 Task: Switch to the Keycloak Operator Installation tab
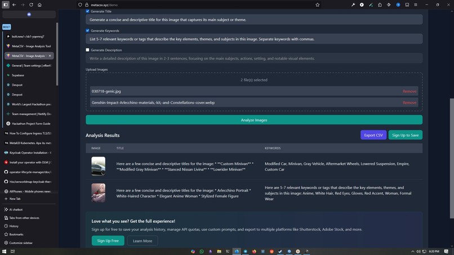pyautogui.click(x=28, y=153)
